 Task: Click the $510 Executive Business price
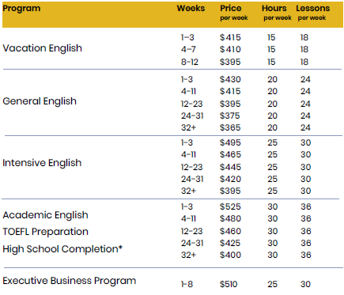pyautogui.click(x=229, y=284)
